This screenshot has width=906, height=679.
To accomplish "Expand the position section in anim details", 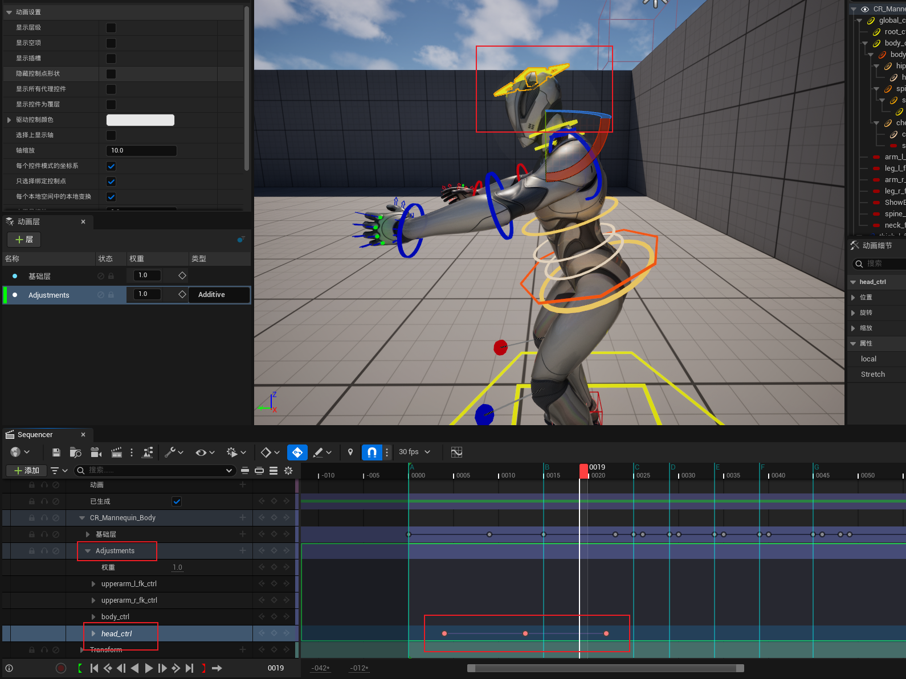I will click(x=853, y=298).
